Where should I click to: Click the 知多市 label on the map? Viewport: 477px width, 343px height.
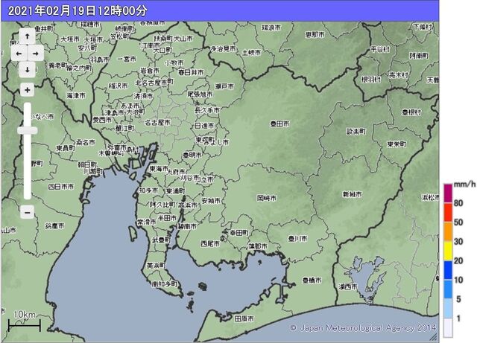[148, 190]
